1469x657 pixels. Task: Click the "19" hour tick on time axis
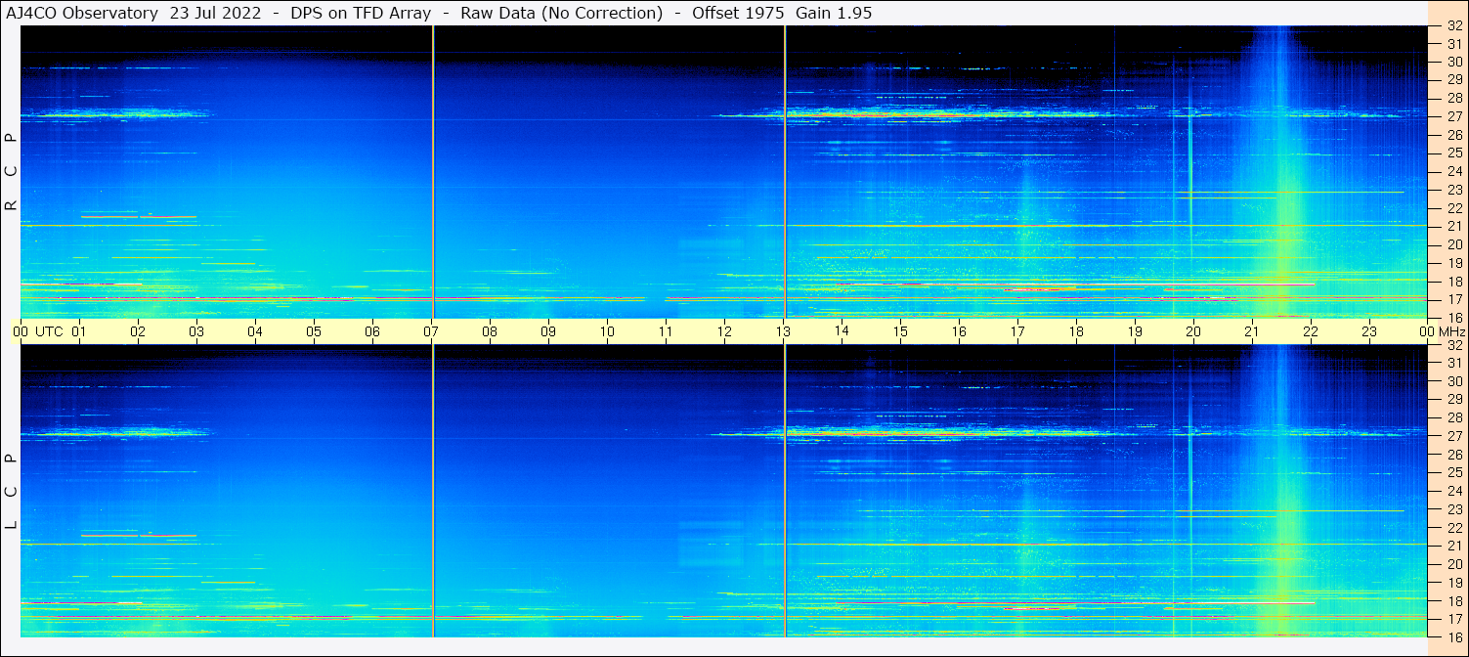point(1135,331)
